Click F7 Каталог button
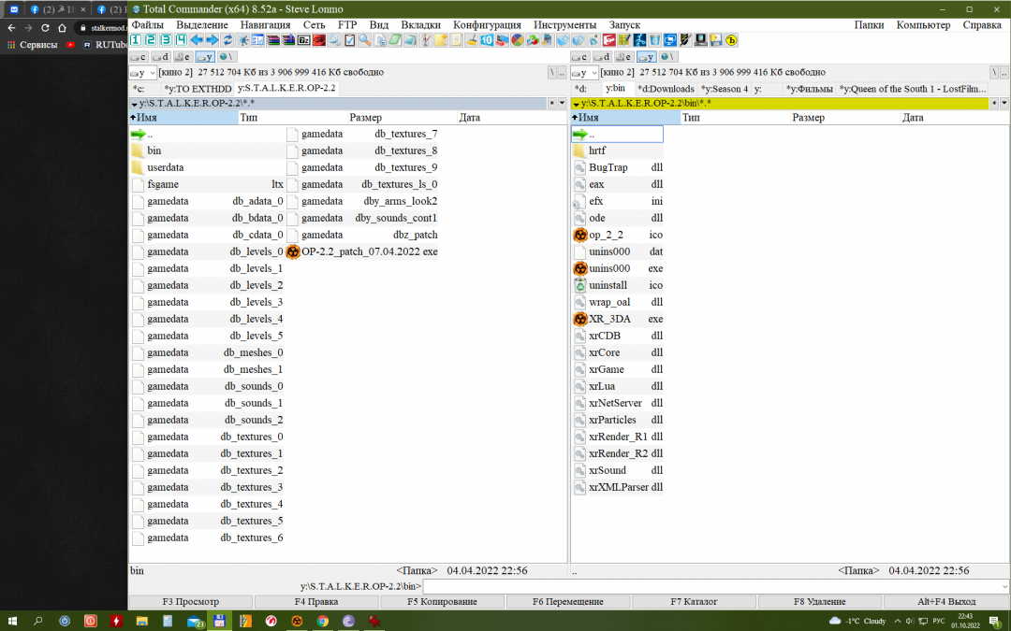The image size is (1011, 631). [694, 601]
